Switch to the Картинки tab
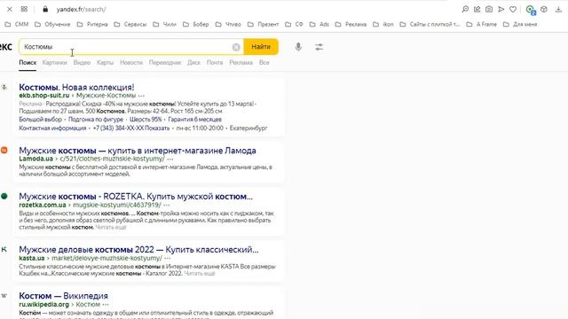568x319 pixels. 55,63
